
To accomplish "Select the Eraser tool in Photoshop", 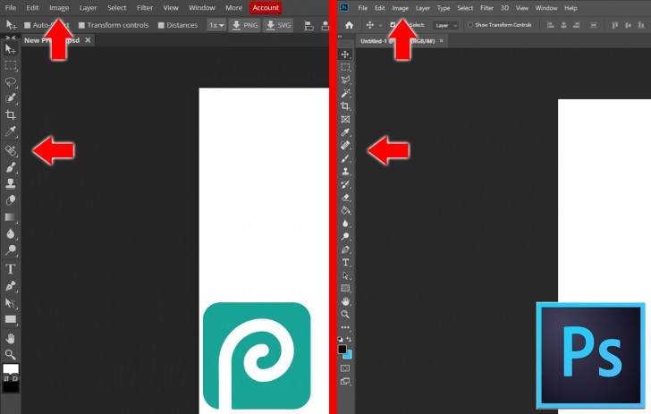I will pyautogui.click(x=345, y=198).
